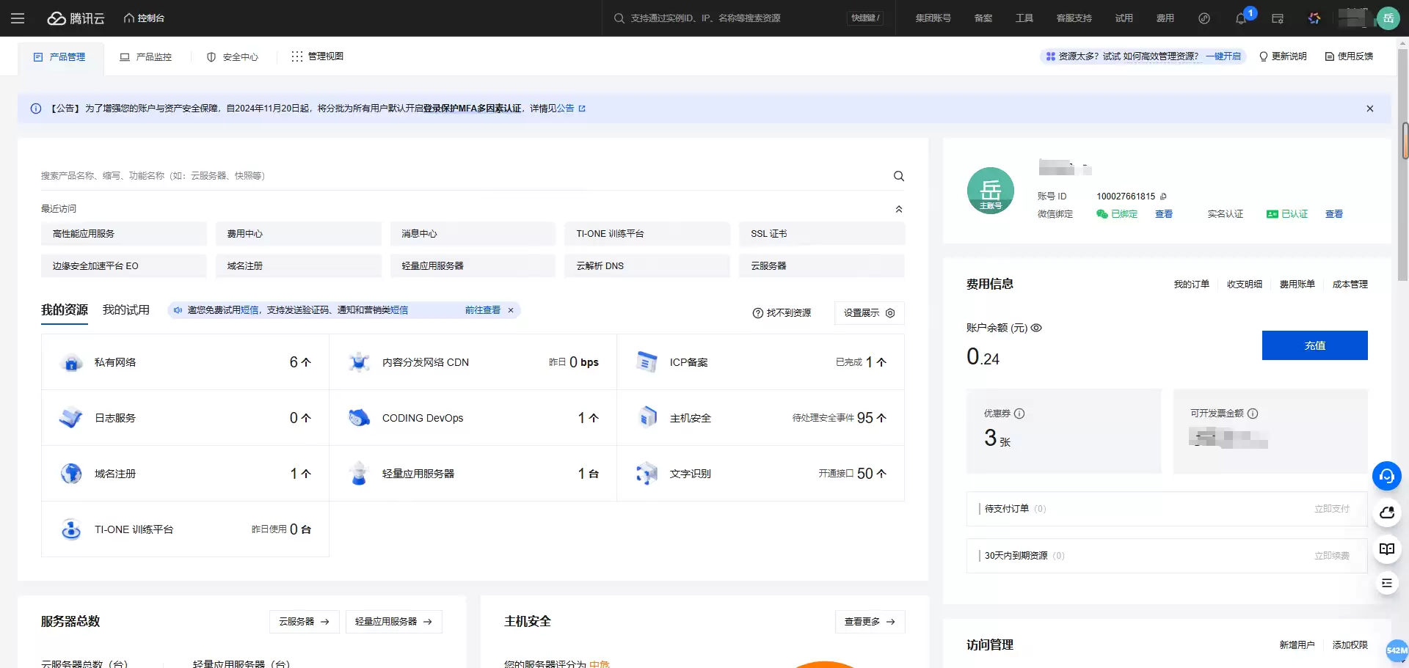Copy the account ID using the copy icon
Image resolution: width=1409 pixels, height=668 pixels.
point(1163,196)
